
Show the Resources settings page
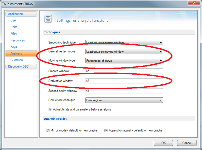(17, 40)
